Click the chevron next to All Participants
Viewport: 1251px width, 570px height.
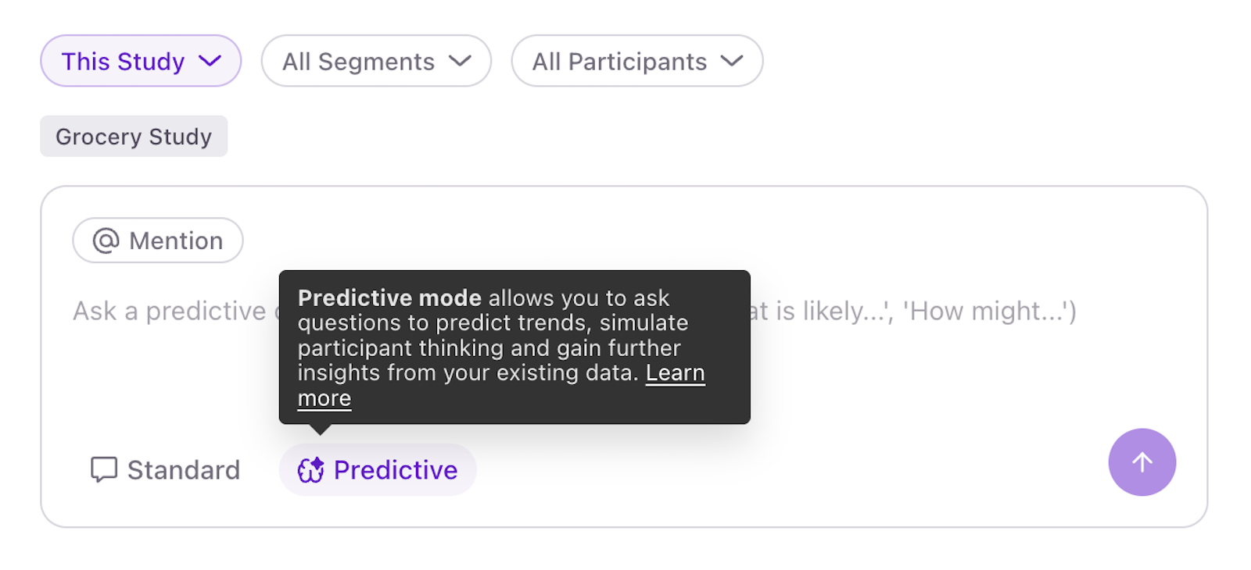(732, 61)
